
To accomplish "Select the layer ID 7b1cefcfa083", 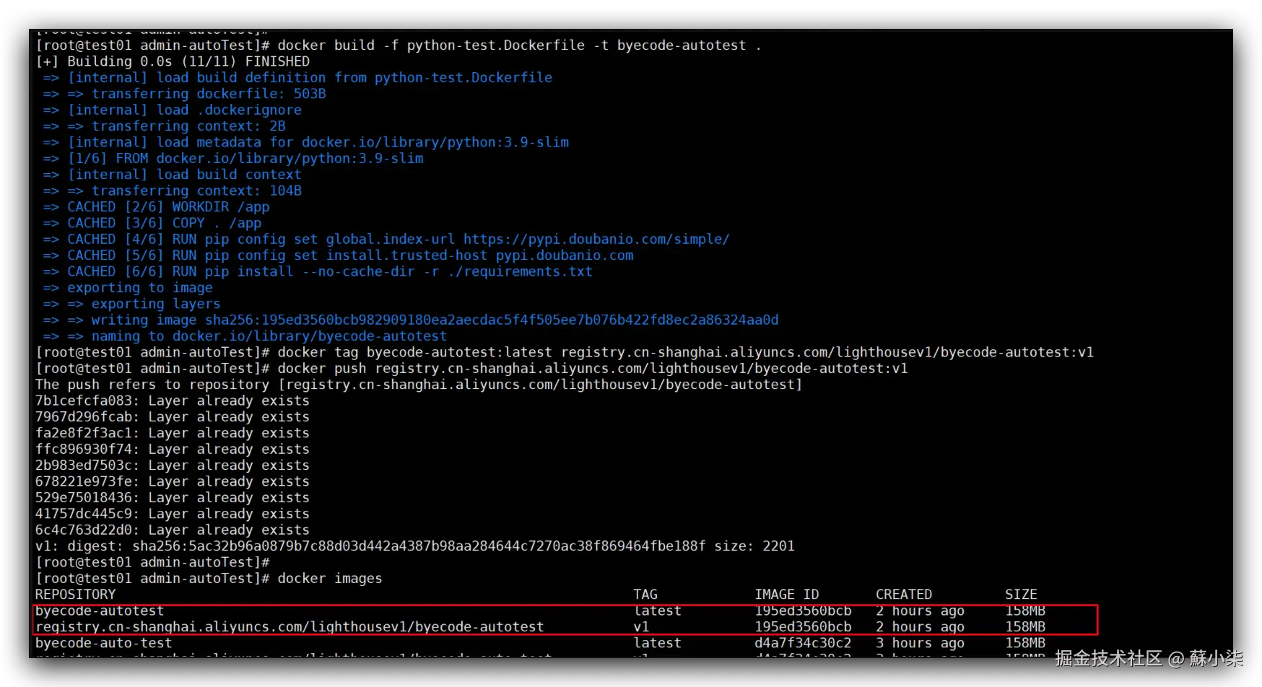I will coord(84,401).
